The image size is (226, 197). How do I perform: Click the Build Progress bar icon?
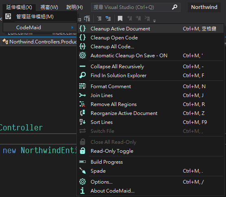pyautogui.click(x=83, y=162)
